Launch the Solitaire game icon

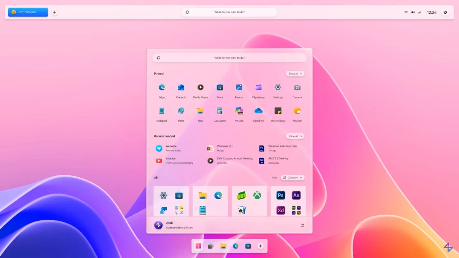pyautogui.click(x=242, y=210)
